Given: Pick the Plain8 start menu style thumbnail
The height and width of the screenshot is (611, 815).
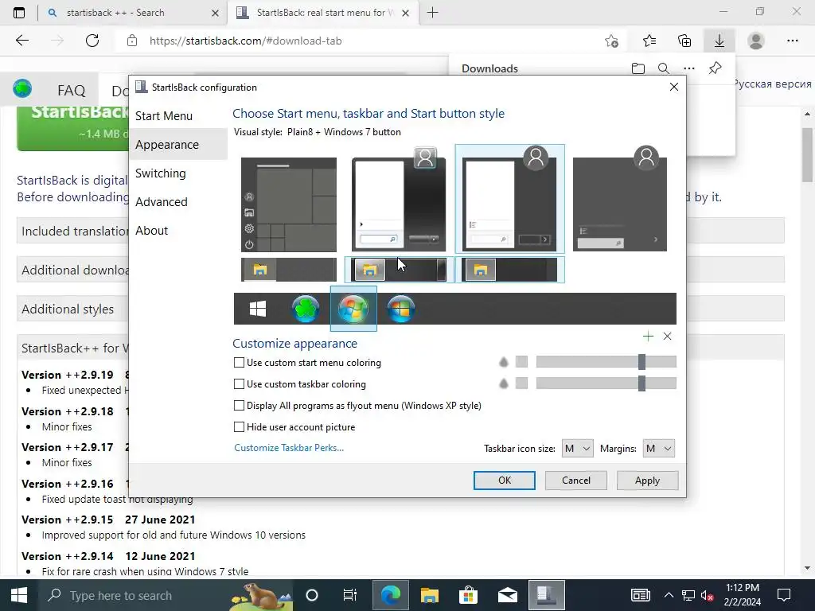Looking at the screenshot, I should (x=509, y=199).
